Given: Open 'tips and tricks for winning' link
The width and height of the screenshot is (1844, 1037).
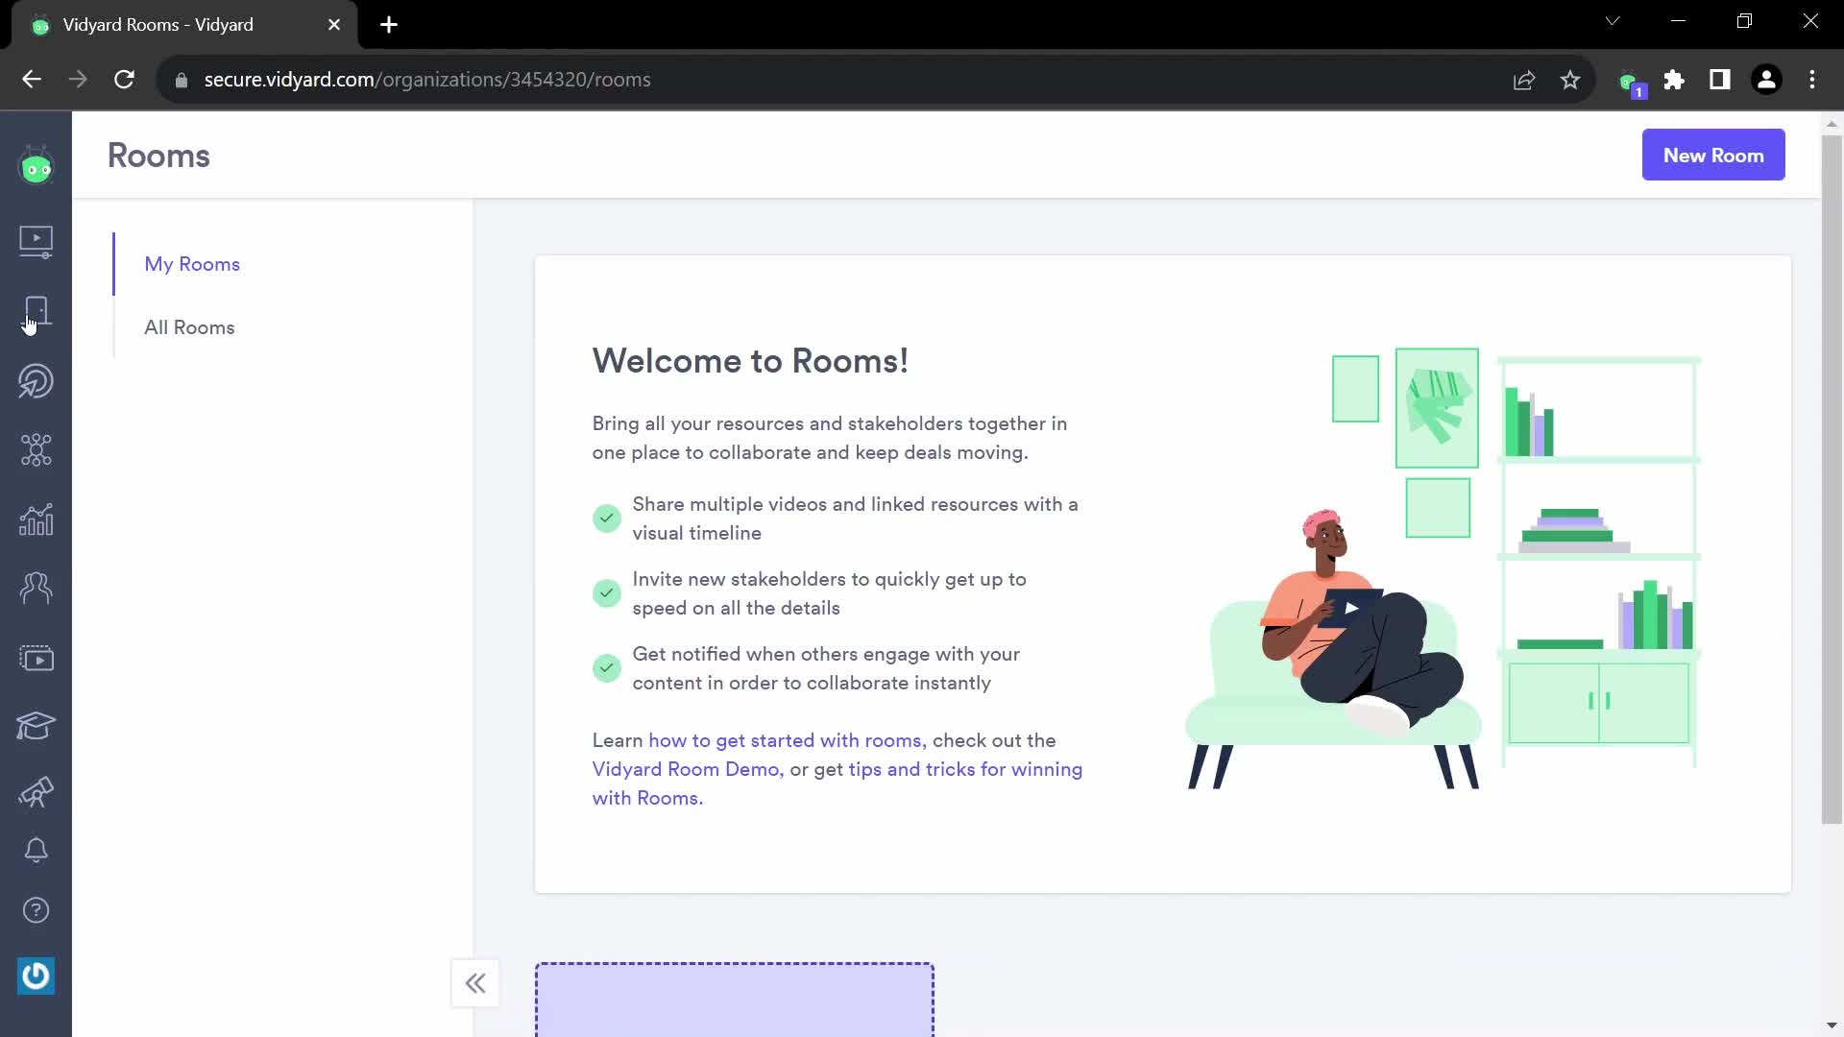Looking at the screenshot, I should pos(965,769).
